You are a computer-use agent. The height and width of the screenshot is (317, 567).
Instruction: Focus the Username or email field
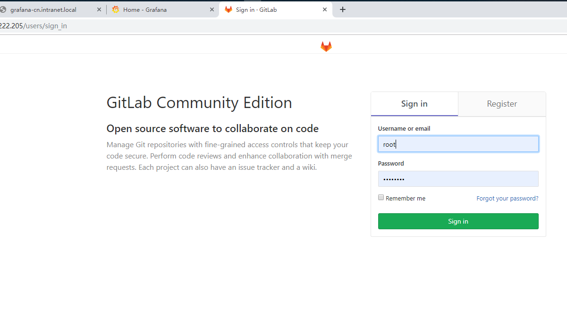pyautogui.click(x=458, y=144)
